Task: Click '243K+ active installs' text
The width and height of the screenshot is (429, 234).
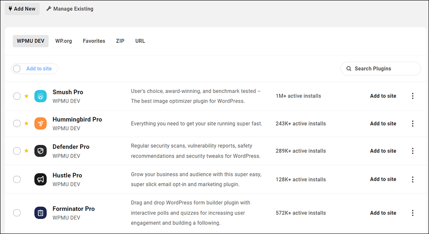Action: (301, 123)
